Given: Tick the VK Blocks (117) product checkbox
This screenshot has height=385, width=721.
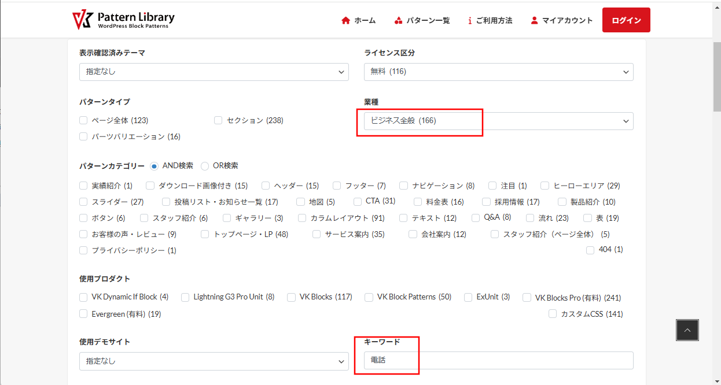Looking at the screenshot, I should 291,297.
